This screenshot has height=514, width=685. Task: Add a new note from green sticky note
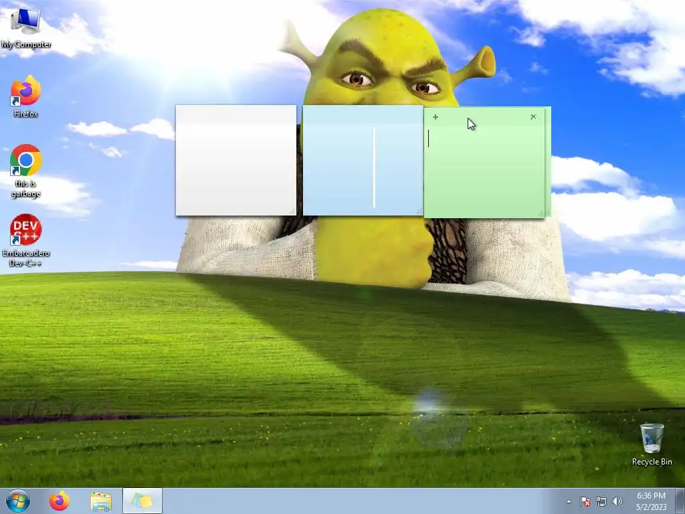point(435,117)
